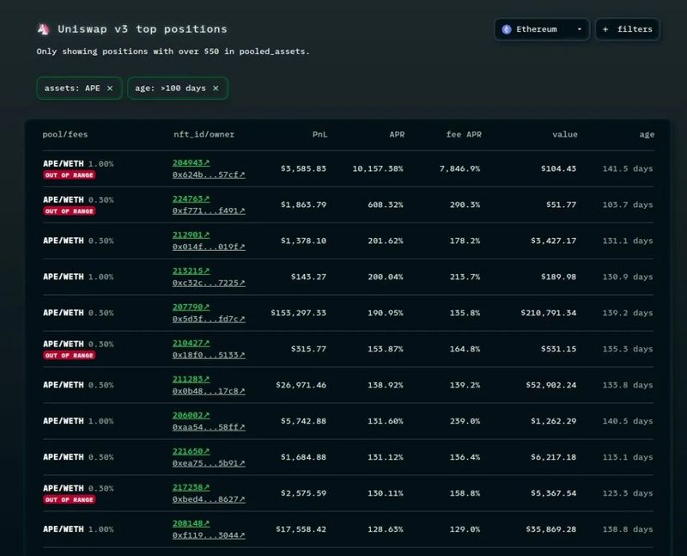Image resolution: width=687 pixels, height=556 pixels.
Task: Click OUT OF RANGE badge on first row
Action: 70,174
